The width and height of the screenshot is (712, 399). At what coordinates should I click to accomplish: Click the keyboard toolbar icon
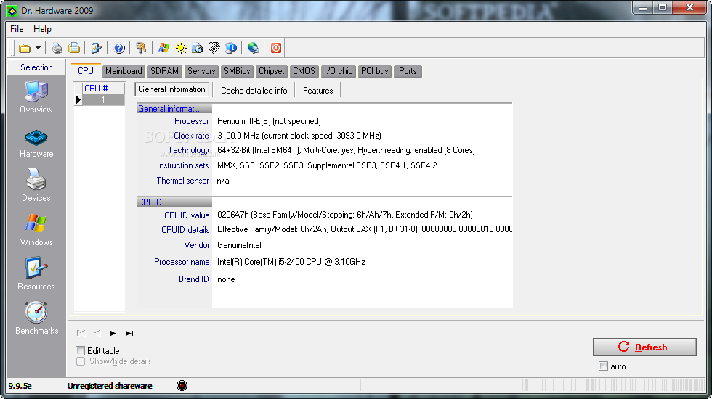tap(214, 48)
